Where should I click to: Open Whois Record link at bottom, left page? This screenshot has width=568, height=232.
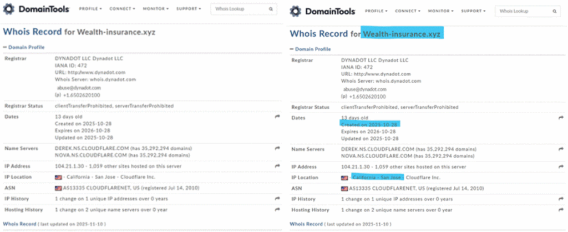click(x=19, y=224)
